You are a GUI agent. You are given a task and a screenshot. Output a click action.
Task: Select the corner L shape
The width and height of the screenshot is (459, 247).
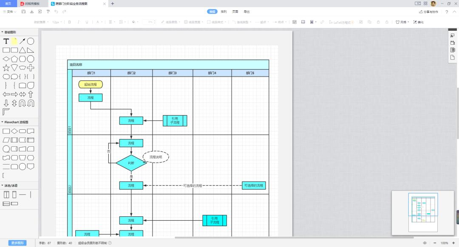[6, 112]
